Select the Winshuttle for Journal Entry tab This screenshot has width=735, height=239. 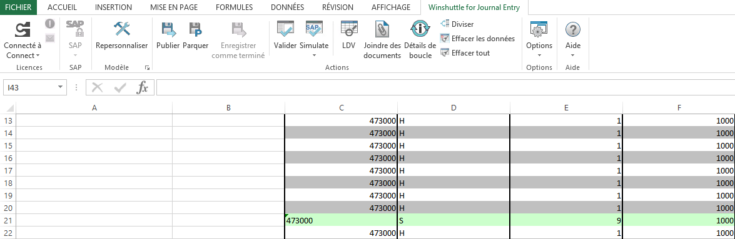coord(474,7)
